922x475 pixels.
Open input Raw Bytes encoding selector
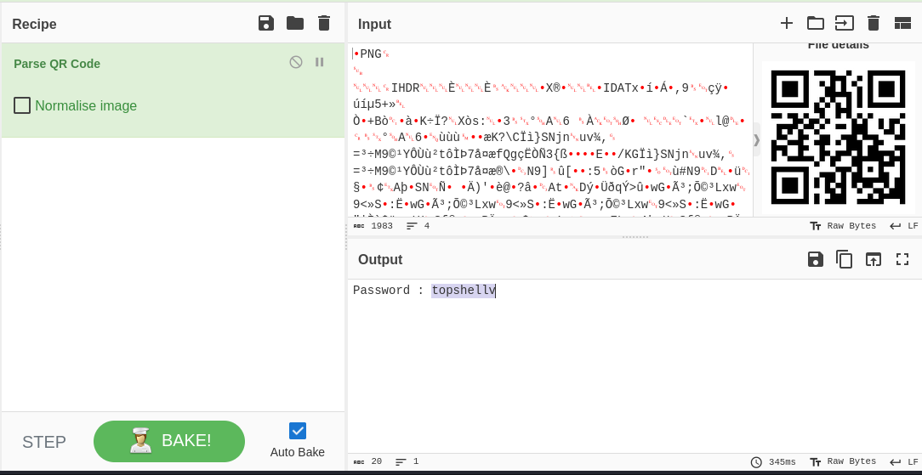coord(842,226)
